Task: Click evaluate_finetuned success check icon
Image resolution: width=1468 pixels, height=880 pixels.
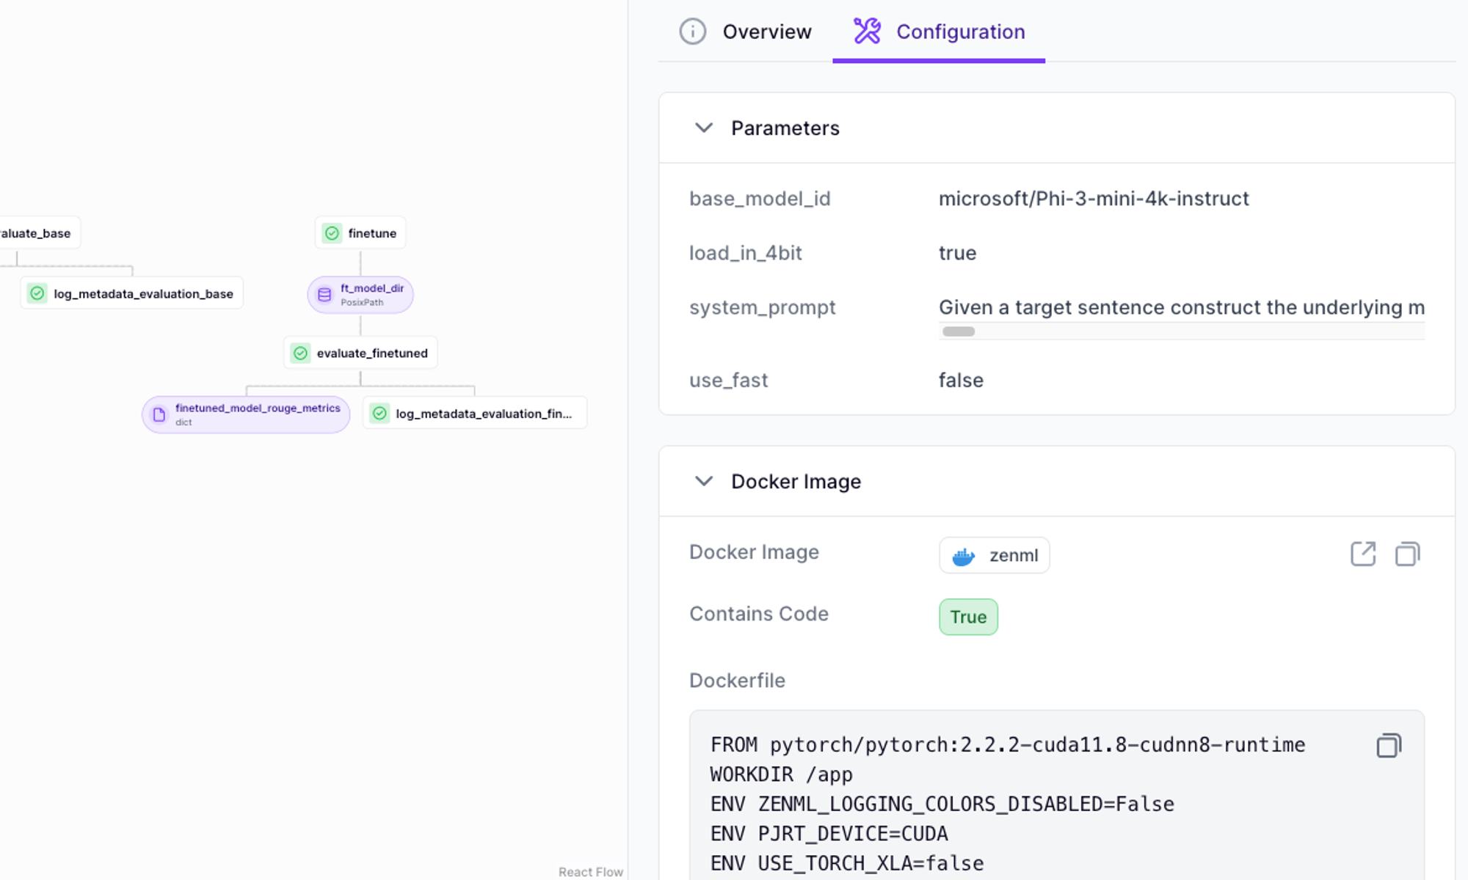Action: tap(301, 353)
